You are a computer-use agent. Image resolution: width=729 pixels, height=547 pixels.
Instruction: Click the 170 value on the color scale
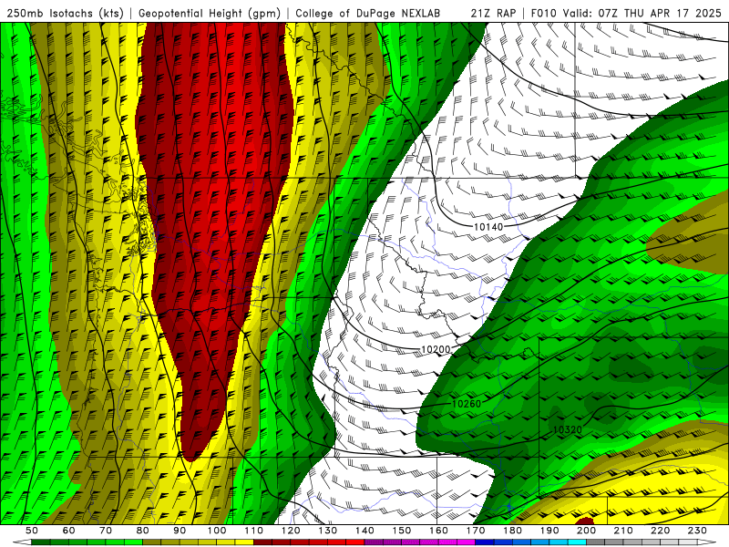476,531
